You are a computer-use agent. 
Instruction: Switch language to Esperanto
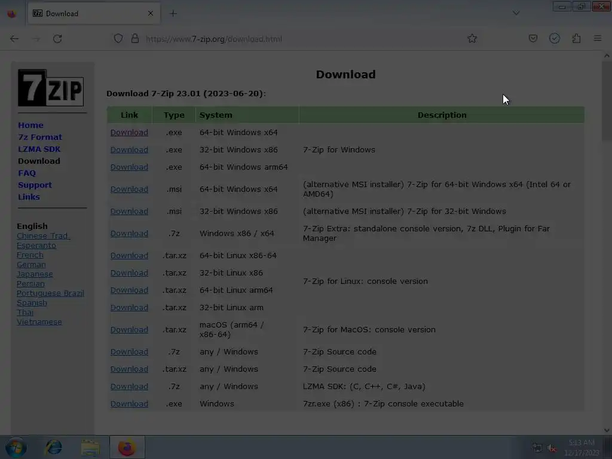tap(36, 246)
